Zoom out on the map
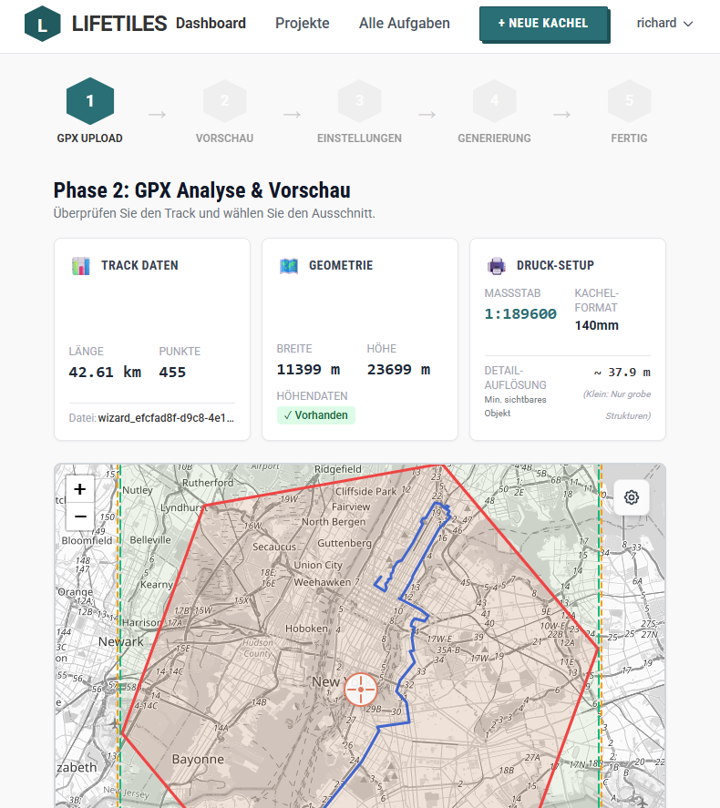 click(80, 517)
